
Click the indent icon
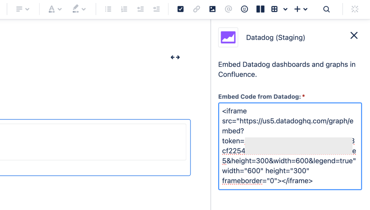pos(157,9)
